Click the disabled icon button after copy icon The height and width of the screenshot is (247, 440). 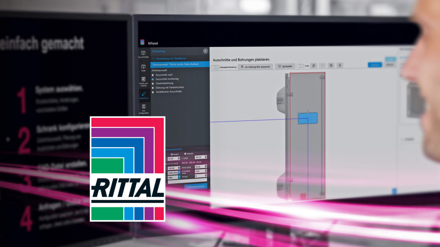tap(322, 65)
